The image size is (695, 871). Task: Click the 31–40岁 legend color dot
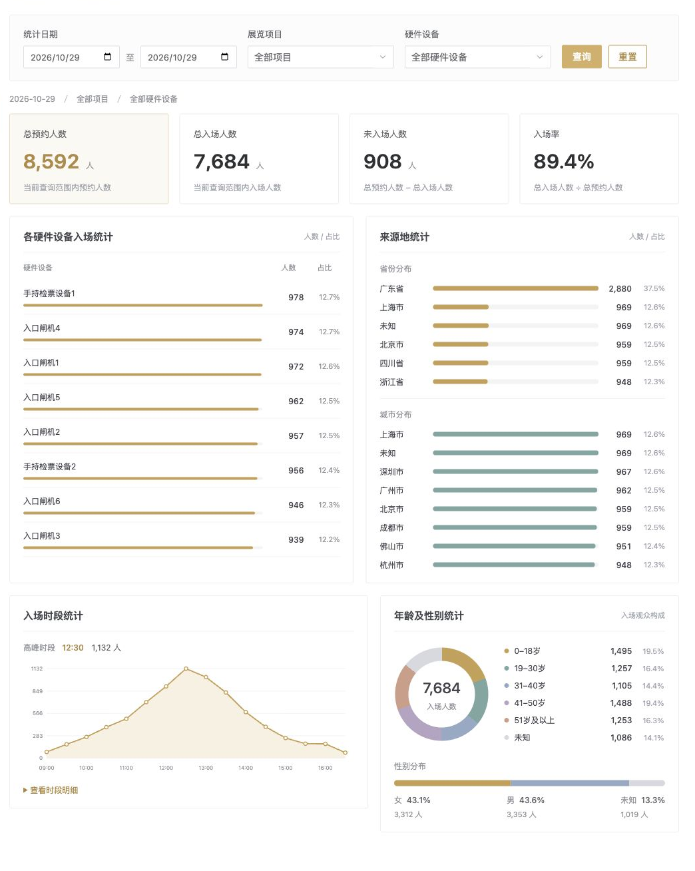click(507, 686)
